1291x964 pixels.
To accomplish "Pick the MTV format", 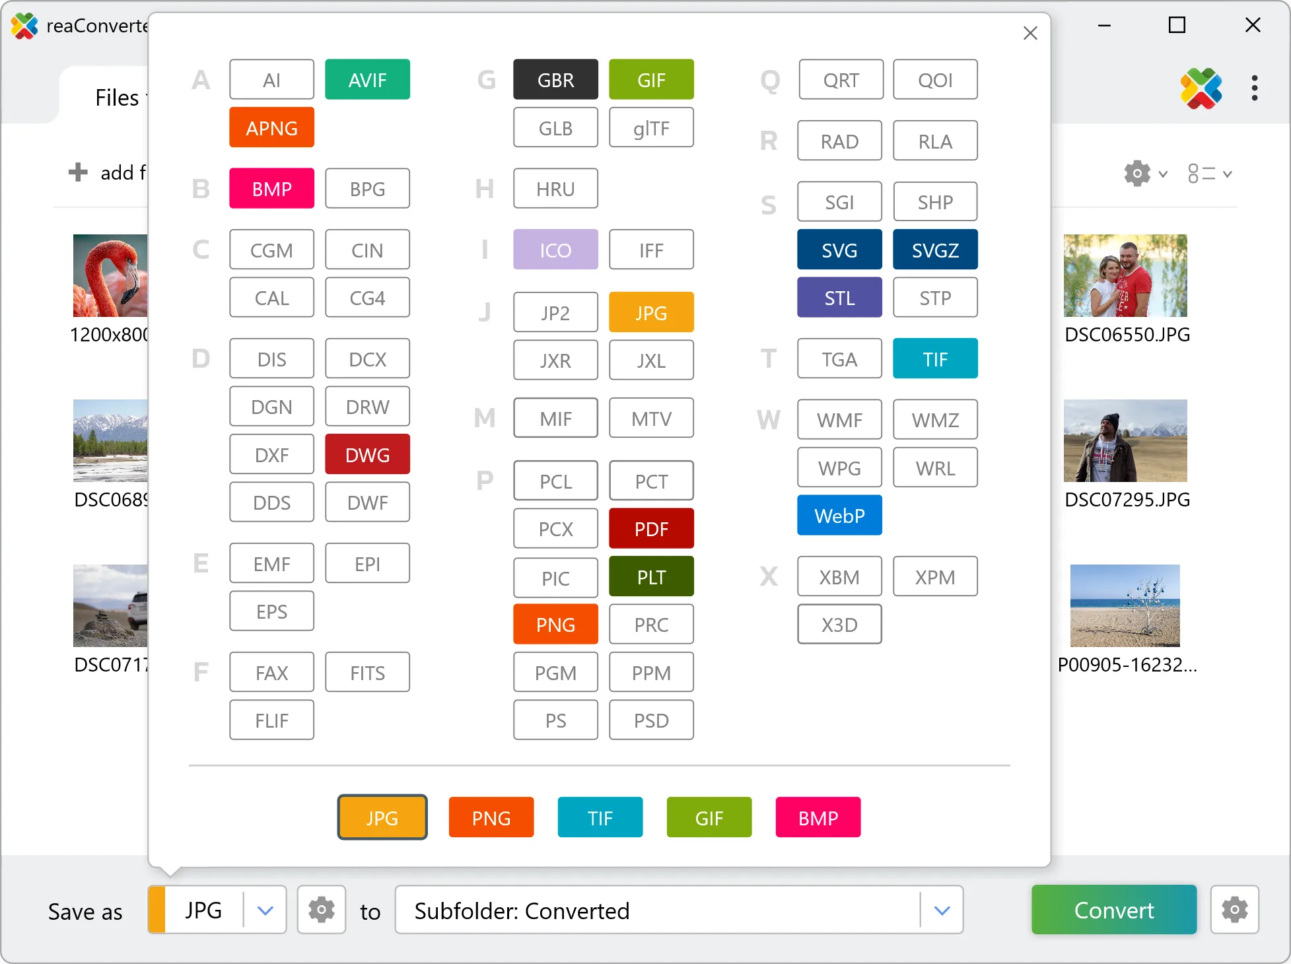I will pos(651,418).
